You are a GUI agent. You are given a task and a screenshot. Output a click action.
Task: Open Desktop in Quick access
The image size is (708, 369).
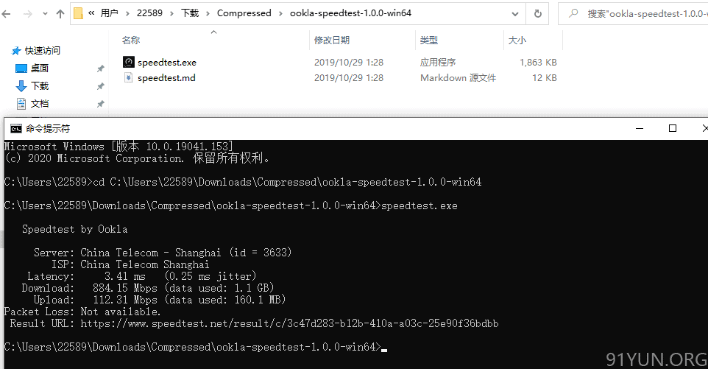[39, 68]
